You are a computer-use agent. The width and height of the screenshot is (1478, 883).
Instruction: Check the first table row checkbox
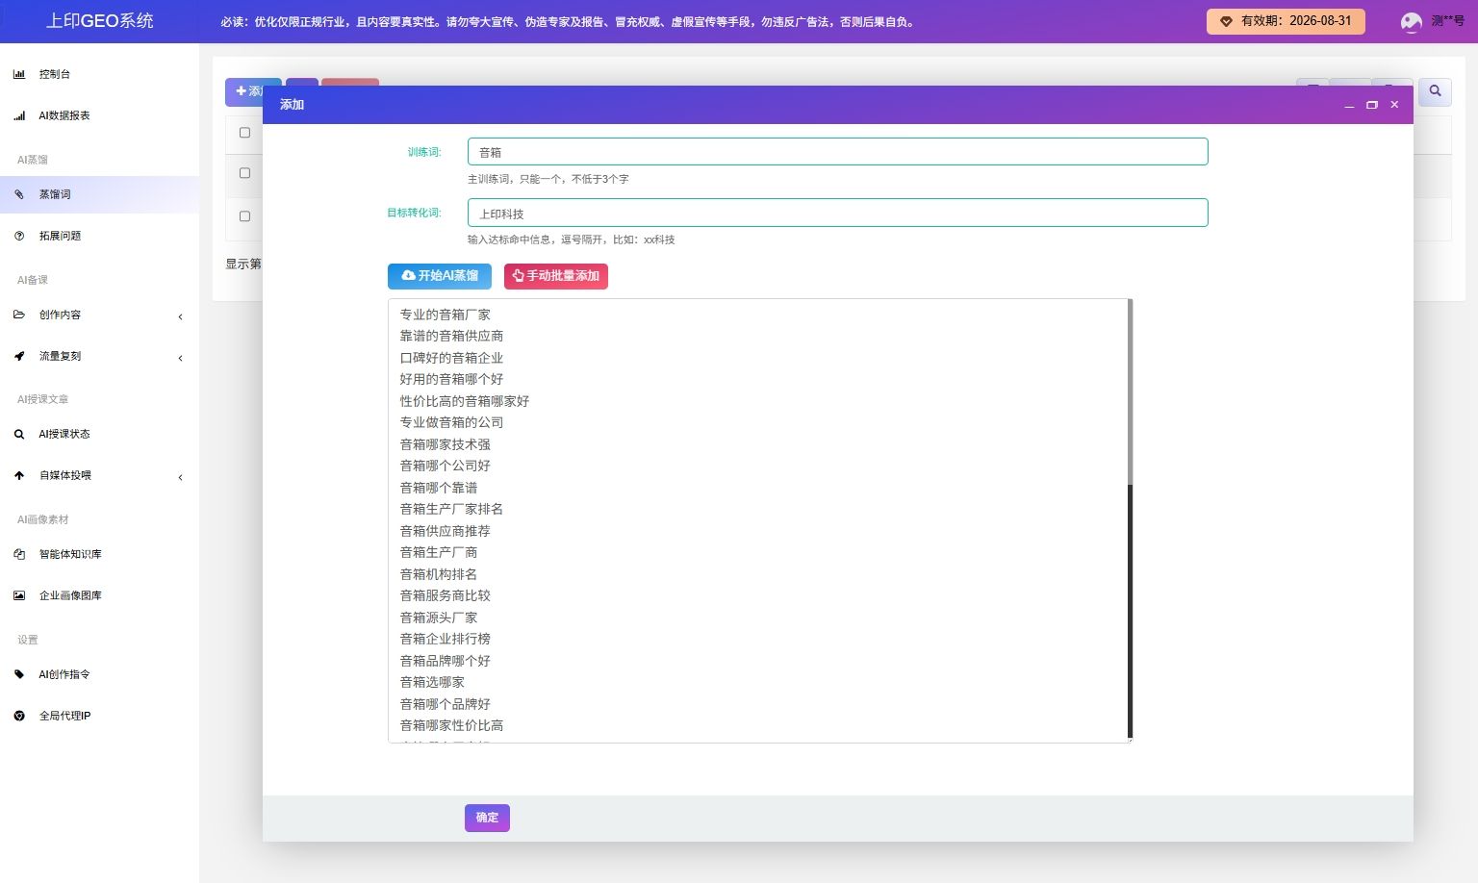click(244, 173)
